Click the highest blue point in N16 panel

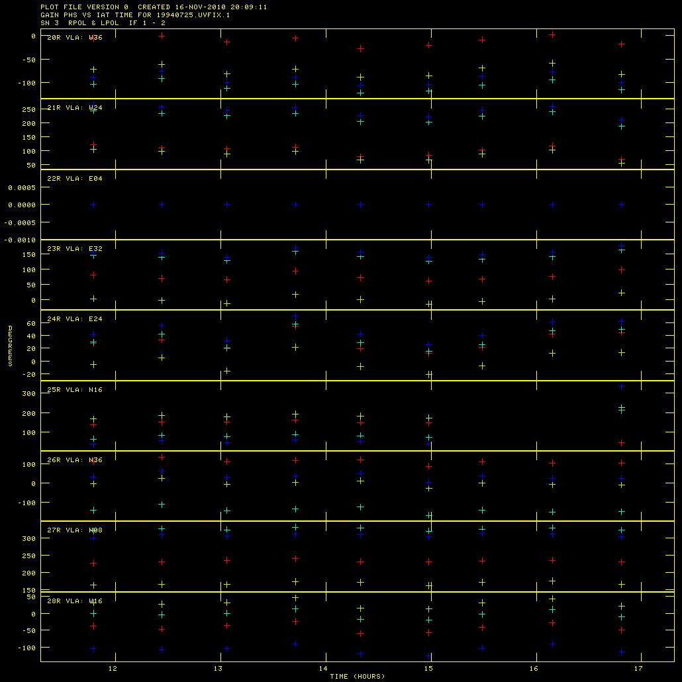622,386
